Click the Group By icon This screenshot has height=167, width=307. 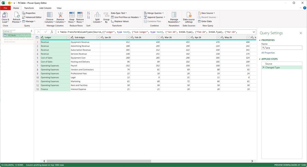point(106,15)
